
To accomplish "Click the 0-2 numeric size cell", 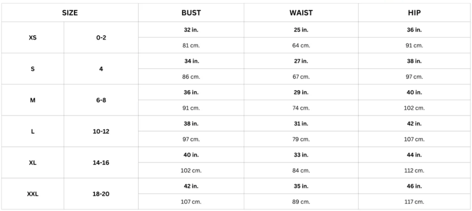I will (101, 38).
